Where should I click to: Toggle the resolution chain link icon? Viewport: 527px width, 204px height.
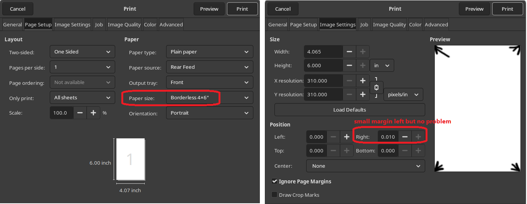[x=376, y=87]
